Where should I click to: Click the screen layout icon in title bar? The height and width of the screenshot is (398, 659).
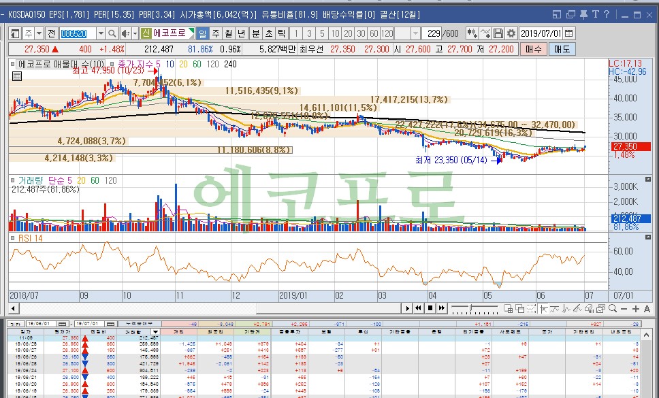click(x=556, y=14)
